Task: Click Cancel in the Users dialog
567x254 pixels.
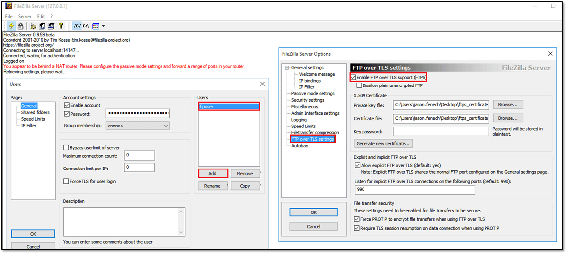Action: pyautogui.click(x=33, y=247)
